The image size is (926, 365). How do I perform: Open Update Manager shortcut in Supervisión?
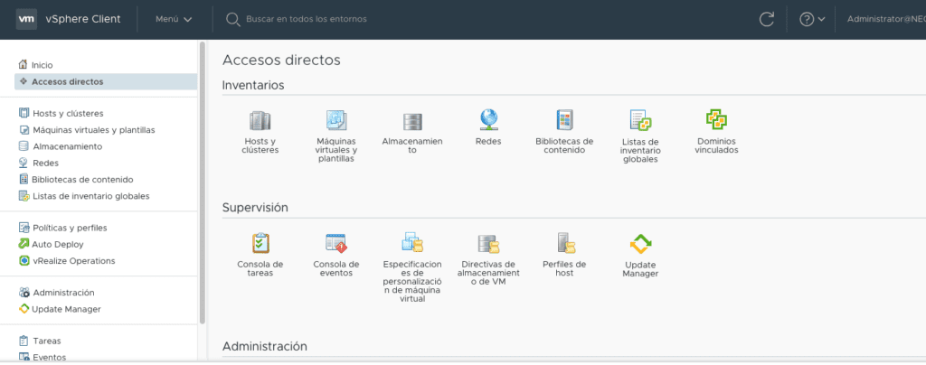tap(641, 244)
